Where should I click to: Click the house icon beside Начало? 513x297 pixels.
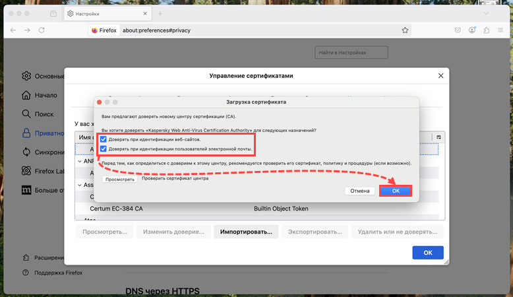click(26, 95)
